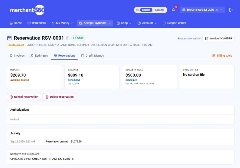Click the Sep 20, 2026, 2:33 AM timestamp
240x168 pixels.
tap(22, 142)
